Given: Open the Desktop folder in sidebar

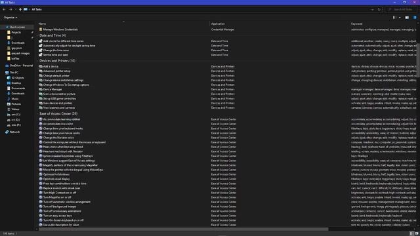Looking at the screenshot, I should coord(16,83).
